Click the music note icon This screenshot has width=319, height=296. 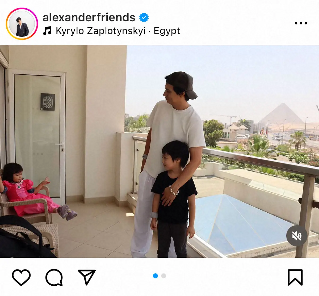(x=47, y=31)
